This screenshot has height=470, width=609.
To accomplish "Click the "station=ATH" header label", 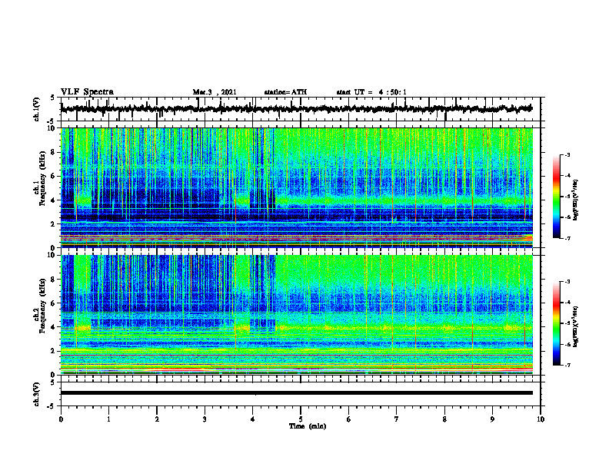I will tap(285, 92).
